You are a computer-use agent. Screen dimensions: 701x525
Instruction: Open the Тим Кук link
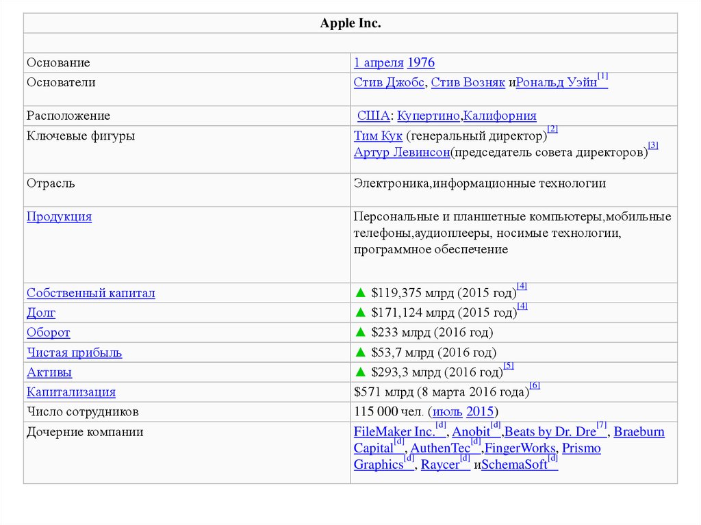378,136
